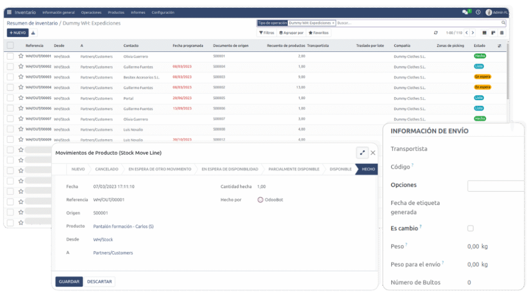Check the row checkbox for WH/OUT/00002
Viewport: 532px width, 299px height.
click(10, 66)
